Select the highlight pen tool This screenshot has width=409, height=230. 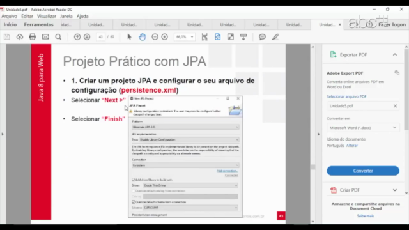275,37
